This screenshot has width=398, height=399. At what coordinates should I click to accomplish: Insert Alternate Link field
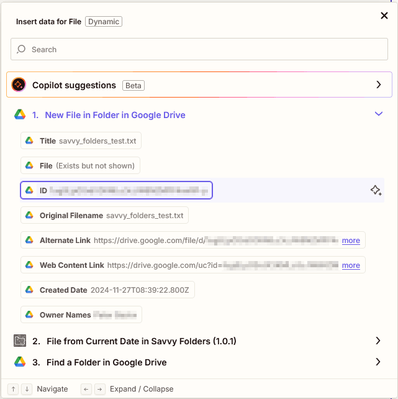(x=193, y=240)
